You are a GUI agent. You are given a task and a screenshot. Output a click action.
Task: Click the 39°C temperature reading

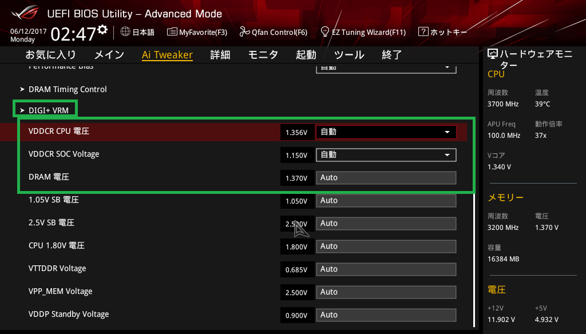(543, 104)
